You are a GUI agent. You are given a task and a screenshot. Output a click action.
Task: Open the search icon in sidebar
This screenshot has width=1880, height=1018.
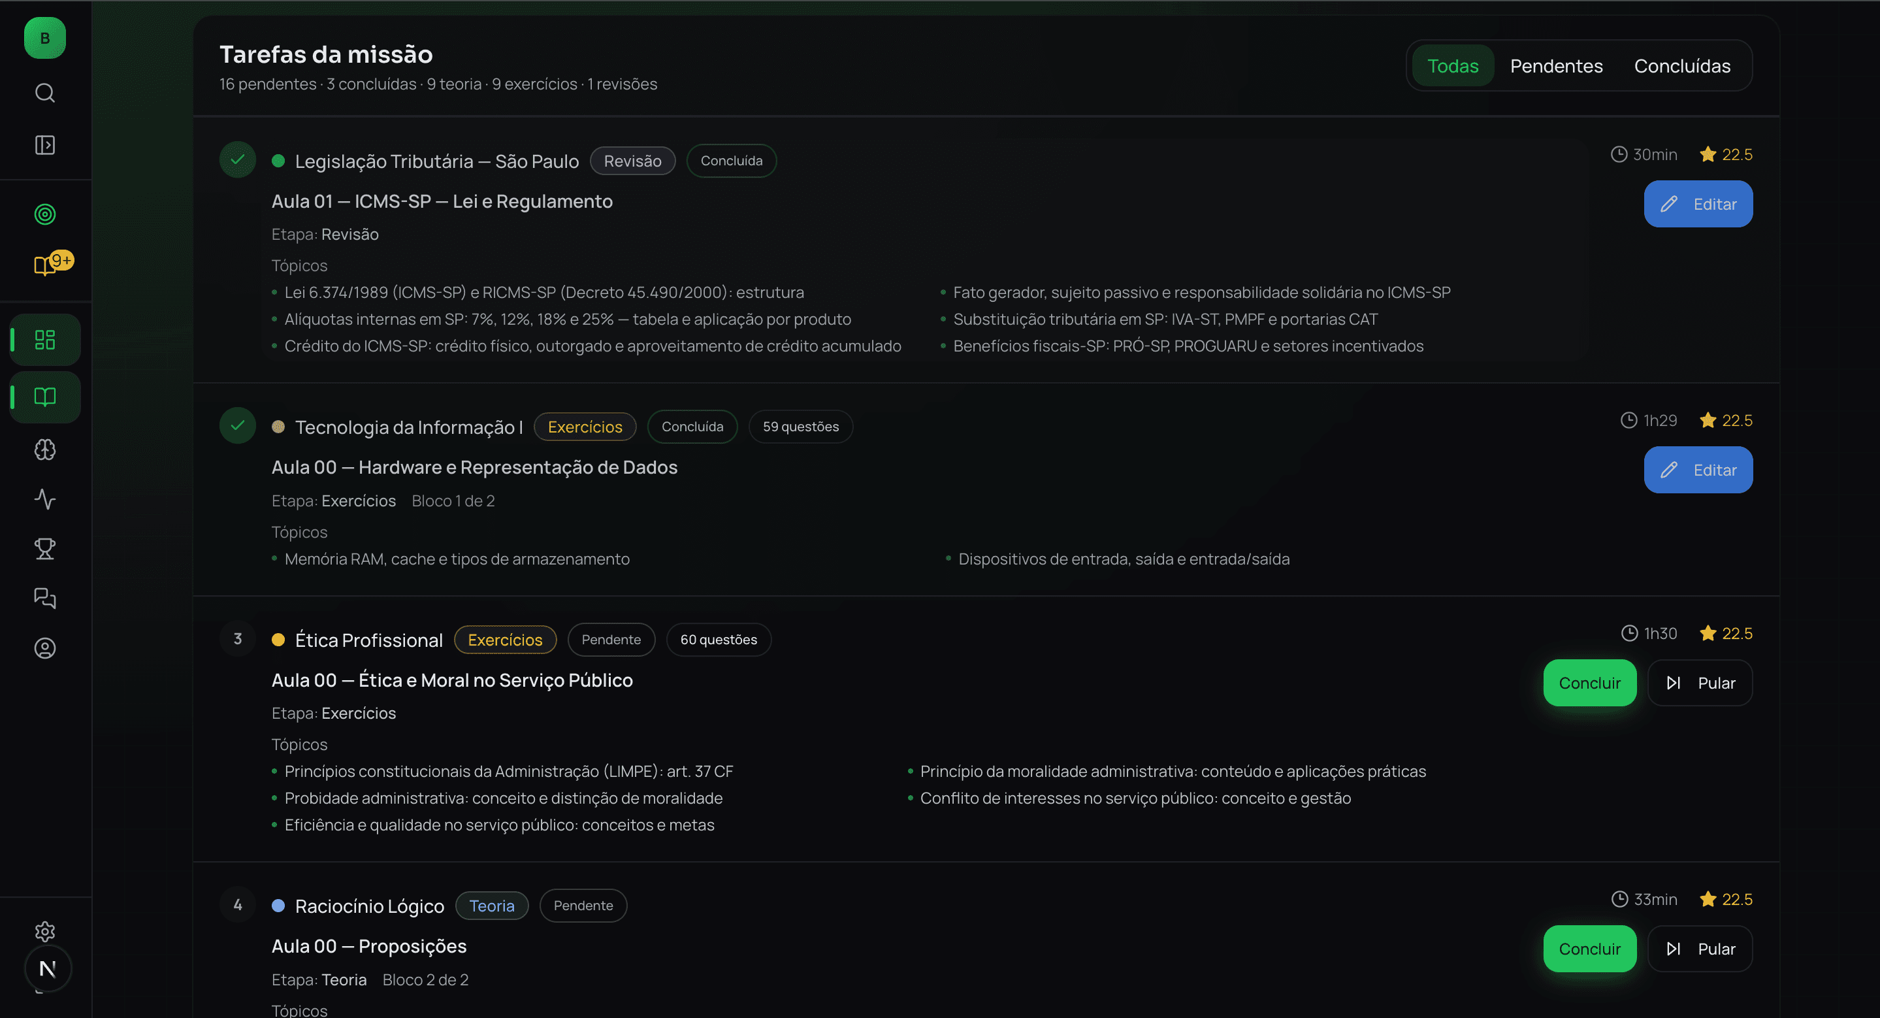pyautogui.click(x=45, y=93)
